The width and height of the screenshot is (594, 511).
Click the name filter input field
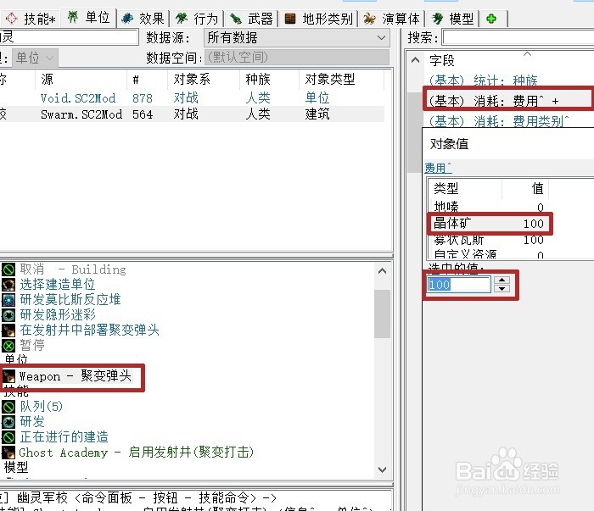pos(69,37)
